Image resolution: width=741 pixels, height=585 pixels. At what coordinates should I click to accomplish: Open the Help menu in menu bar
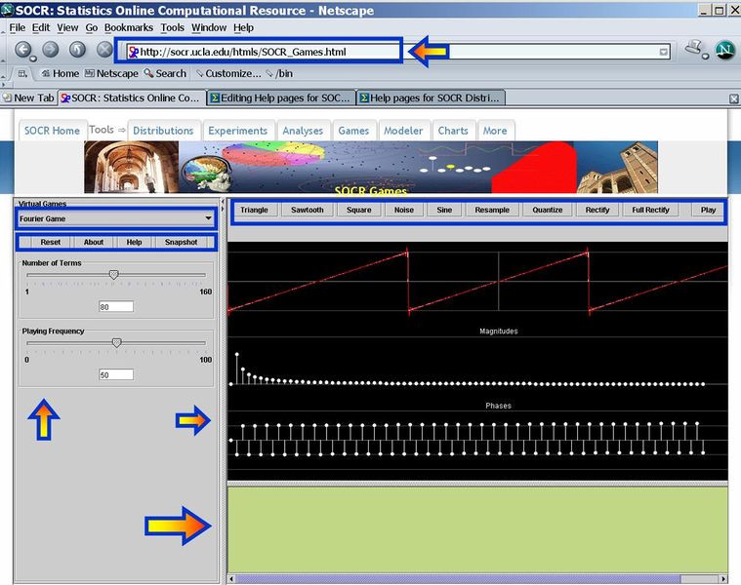click(x=243, y=28)
